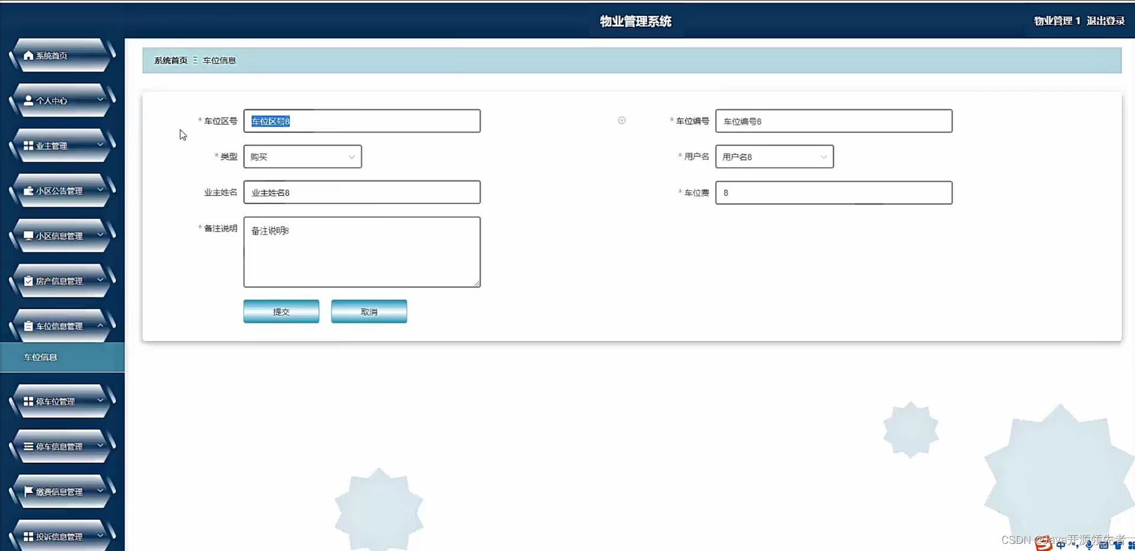Click the flag icon beside 缴费信息管理
Screen dimensions: 1135x551
tap(28, 491)
